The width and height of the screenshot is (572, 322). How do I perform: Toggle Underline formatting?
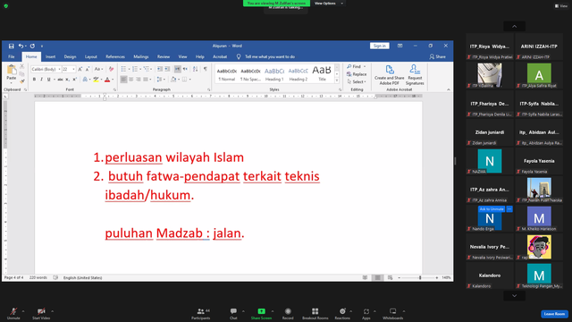pyautogui.click(x=48, y=80)
